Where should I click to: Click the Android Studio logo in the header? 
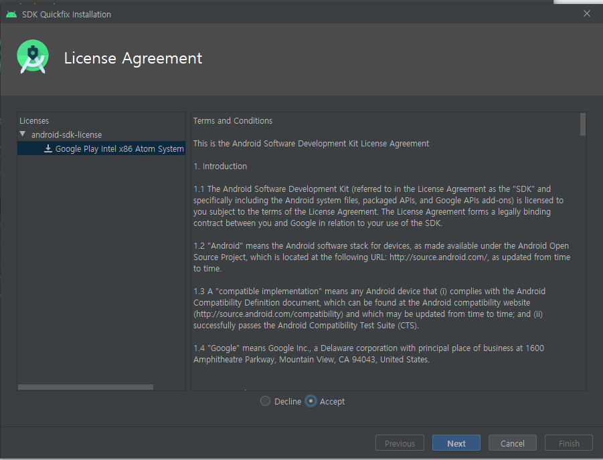tap(33, 56)
